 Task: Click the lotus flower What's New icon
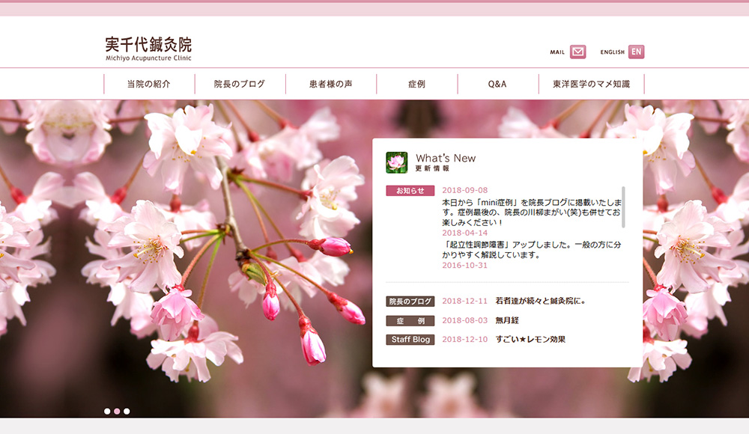tap(396, 162)
